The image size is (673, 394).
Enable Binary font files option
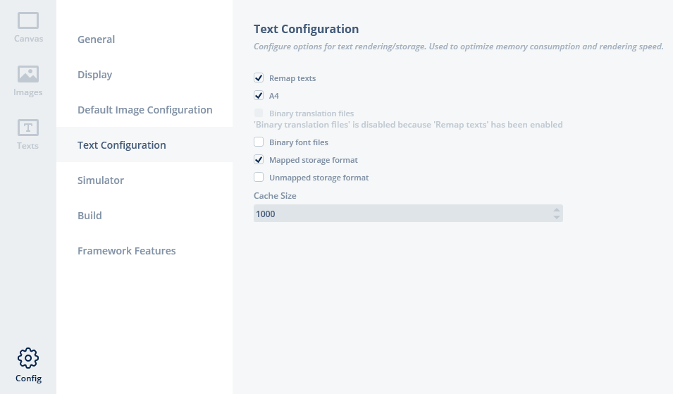point(259,142)
